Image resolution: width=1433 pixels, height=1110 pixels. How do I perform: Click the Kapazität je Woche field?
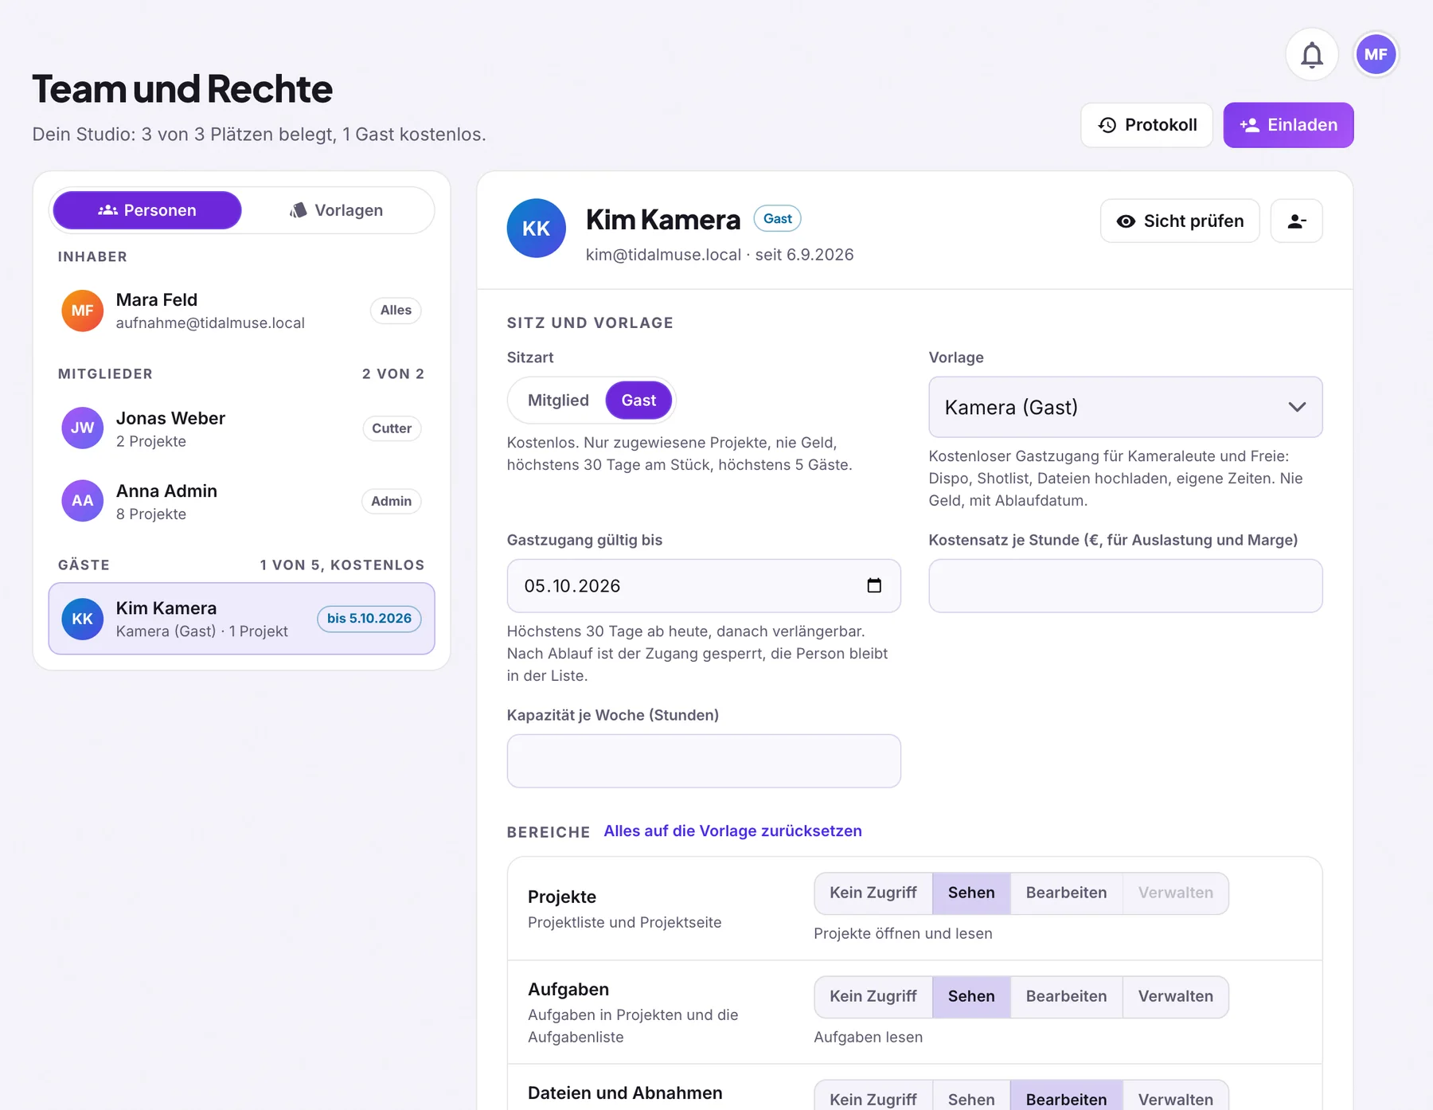(x=704, y=761)
